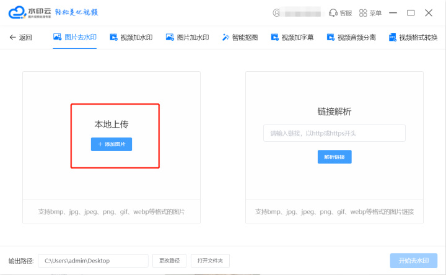Image resolution: width=446 pixels, height=275 pixels.
Task: Click the 水印云 cloud logo icon
Action: (x=17, y=12)
